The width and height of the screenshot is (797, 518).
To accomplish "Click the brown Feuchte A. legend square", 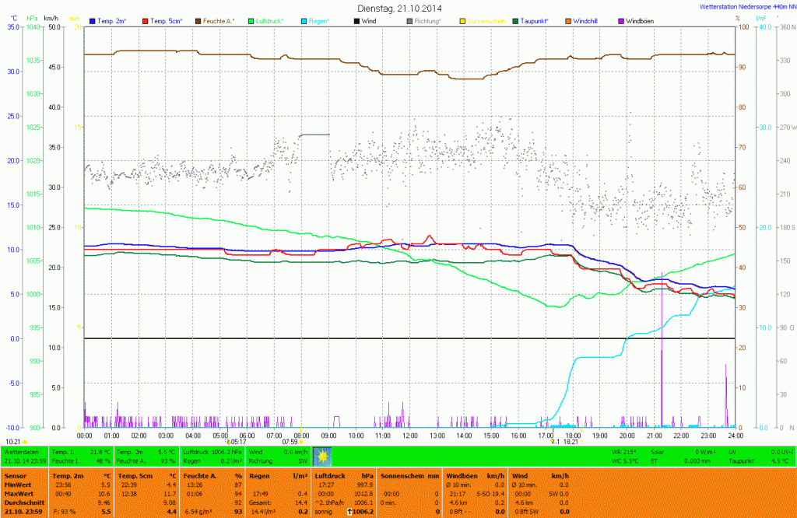I will [x=198, y=20].
